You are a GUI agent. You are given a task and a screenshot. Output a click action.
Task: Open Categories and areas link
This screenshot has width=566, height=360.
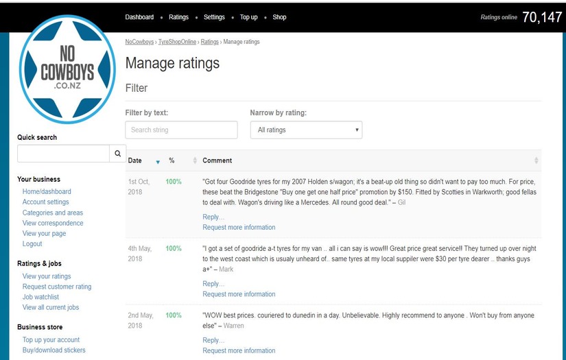pos(53,213)
